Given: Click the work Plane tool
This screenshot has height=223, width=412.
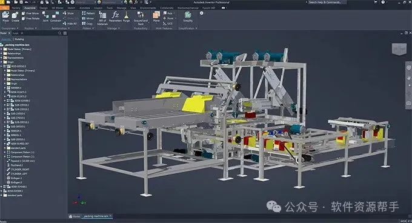Looking at the screenshot, I should tap(156, 16).
